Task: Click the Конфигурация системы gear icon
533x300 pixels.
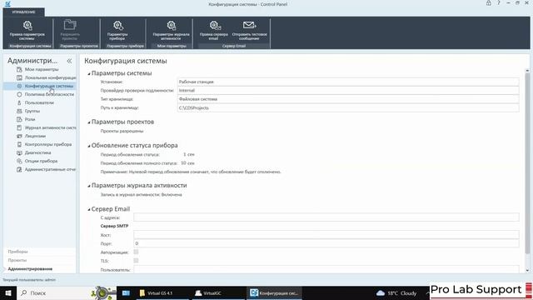Action: [19, 86]
